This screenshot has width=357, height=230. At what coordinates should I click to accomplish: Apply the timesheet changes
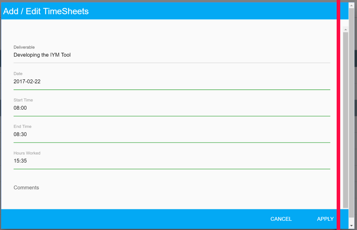(325, 219)
